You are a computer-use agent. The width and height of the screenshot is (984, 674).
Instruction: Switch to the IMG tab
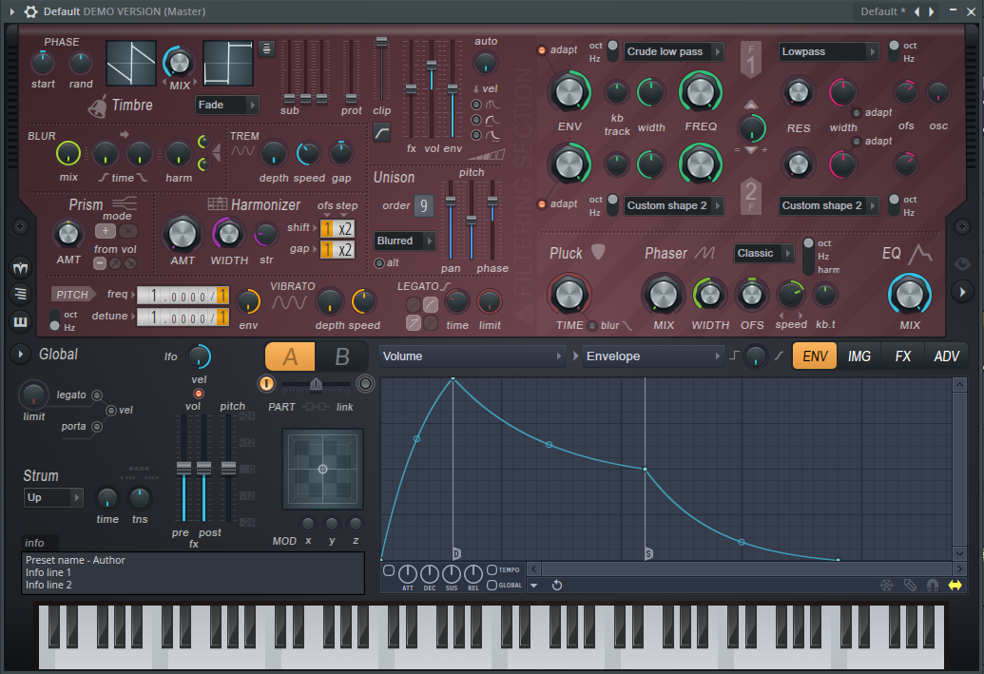tap(859, 356)
